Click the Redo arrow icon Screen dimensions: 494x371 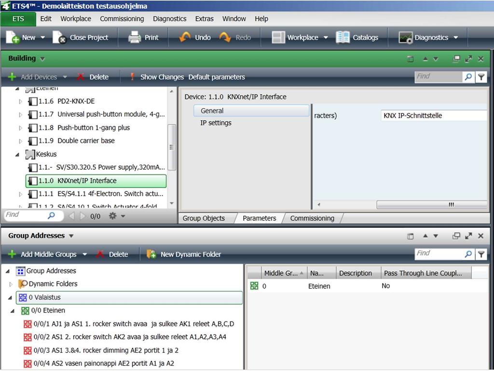point(225,37)
